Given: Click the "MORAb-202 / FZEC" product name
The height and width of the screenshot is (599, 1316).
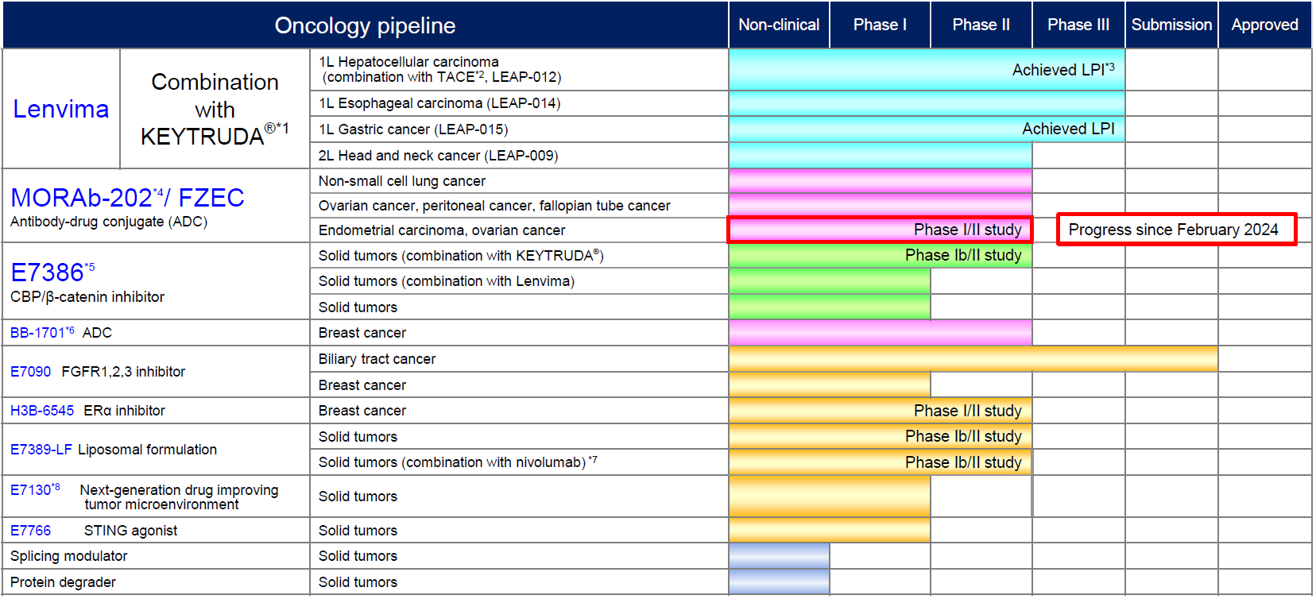Looking at the screenshot, I should pos(127,197).
